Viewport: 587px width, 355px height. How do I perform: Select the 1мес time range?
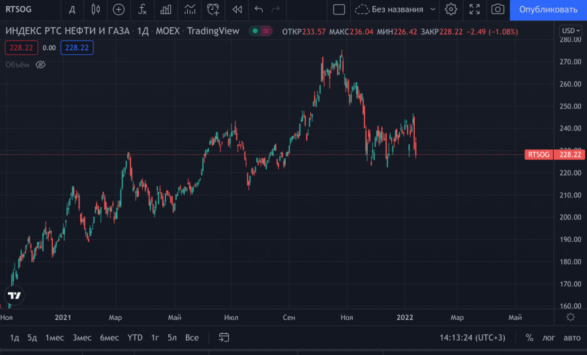(x=55, y=337)
